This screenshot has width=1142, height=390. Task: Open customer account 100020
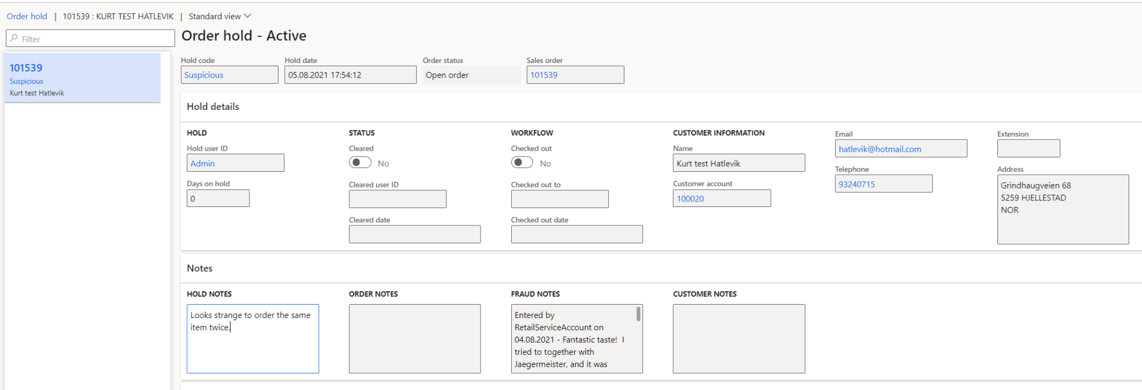(690, 199)
